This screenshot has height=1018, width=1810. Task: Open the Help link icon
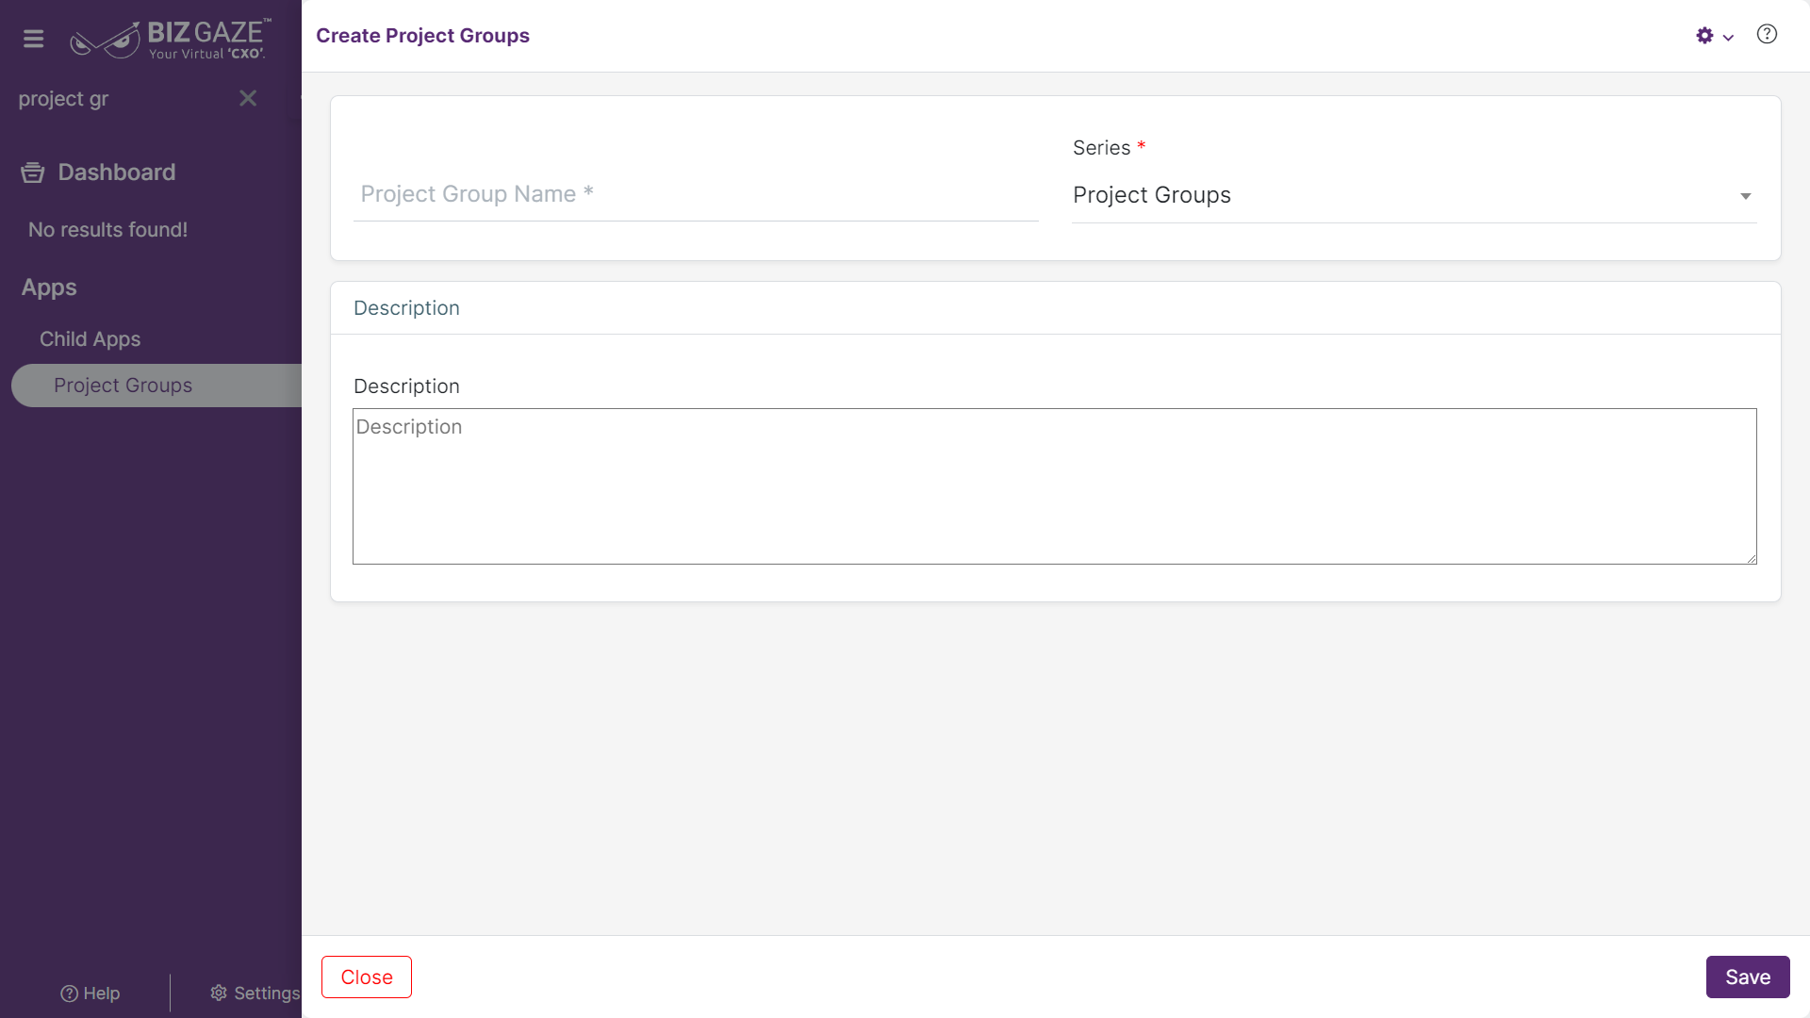click(x=69, y=993)
